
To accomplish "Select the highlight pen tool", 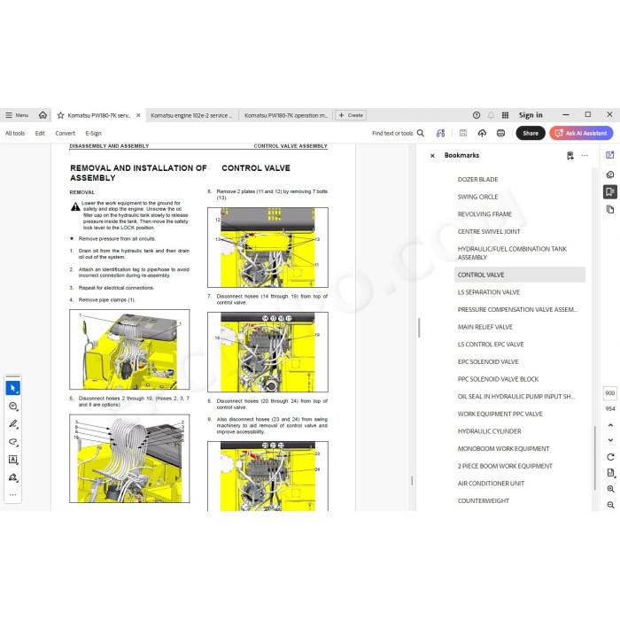I will (x=13, y=424).
